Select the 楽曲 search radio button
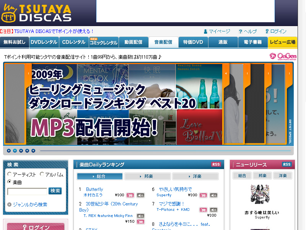Viewport: 306px width, 230px height. tap(9, 182)
